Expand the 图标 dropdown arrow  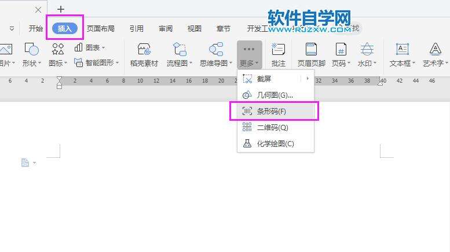(65, 63)
